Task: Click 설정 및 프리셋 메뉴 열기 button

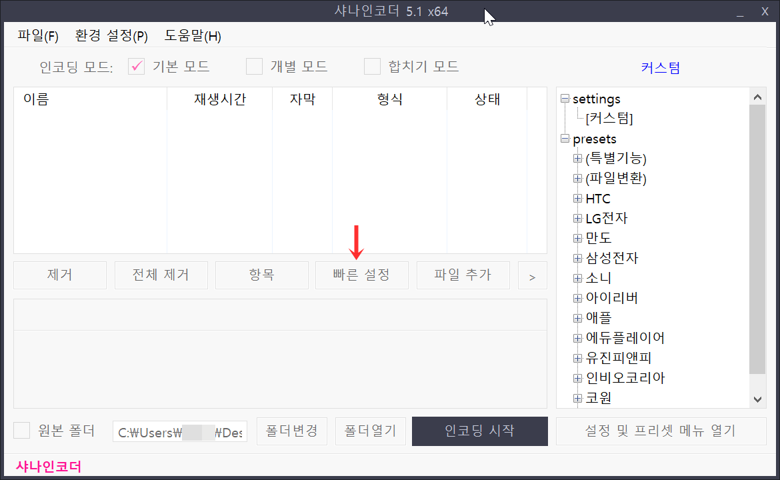Action: pos(661,431)
